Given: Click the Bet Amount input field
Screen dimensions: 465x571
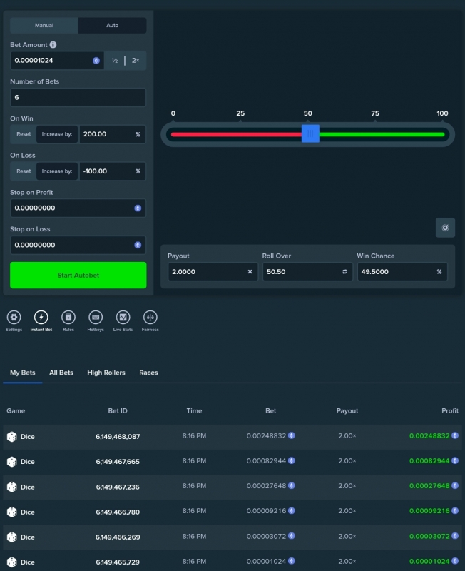Looking at the screenshot, I should (57, 61).
